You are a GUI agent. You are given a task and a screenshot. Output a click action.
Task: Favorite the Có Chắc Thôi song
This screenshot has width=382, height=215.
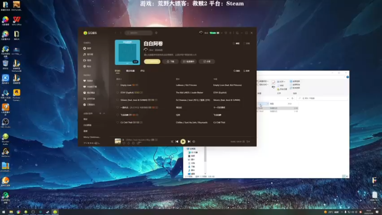(x=117, y=122)
